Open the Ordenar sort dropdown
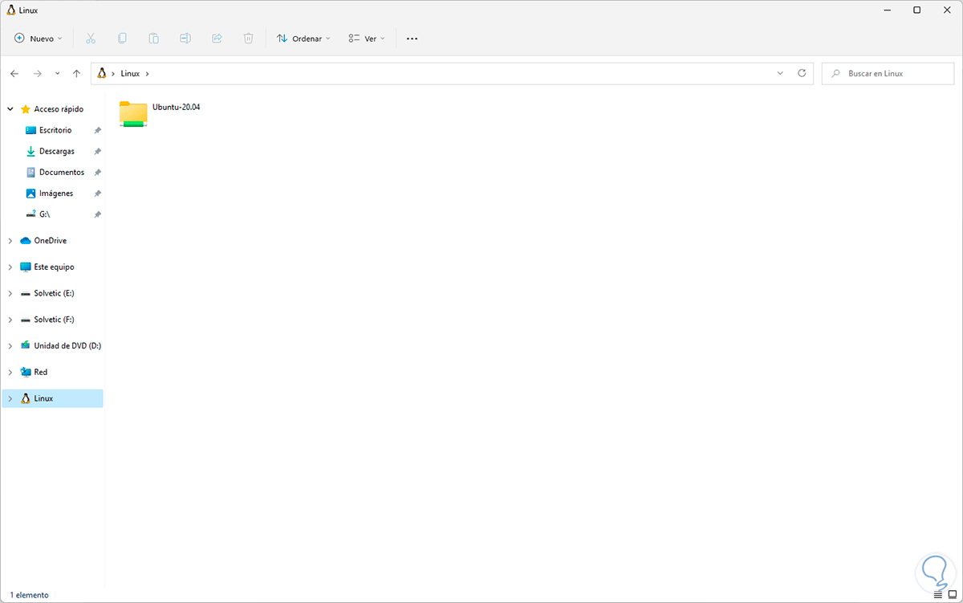Viewport: 963px width, 603px height. click(303, 39)
